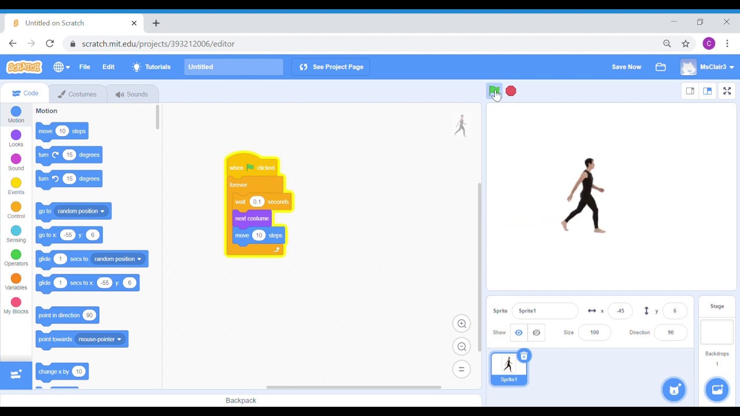Image resolution: width=740 pixels, height=416 pixels.
Task: Click the Sprite name field 'Sprite1'
Action: (x=545, y=311)
